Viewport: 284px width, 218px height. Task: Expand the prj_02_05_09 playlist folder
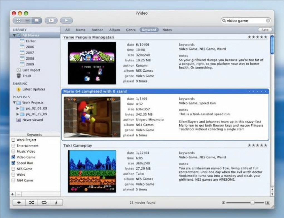18,108
